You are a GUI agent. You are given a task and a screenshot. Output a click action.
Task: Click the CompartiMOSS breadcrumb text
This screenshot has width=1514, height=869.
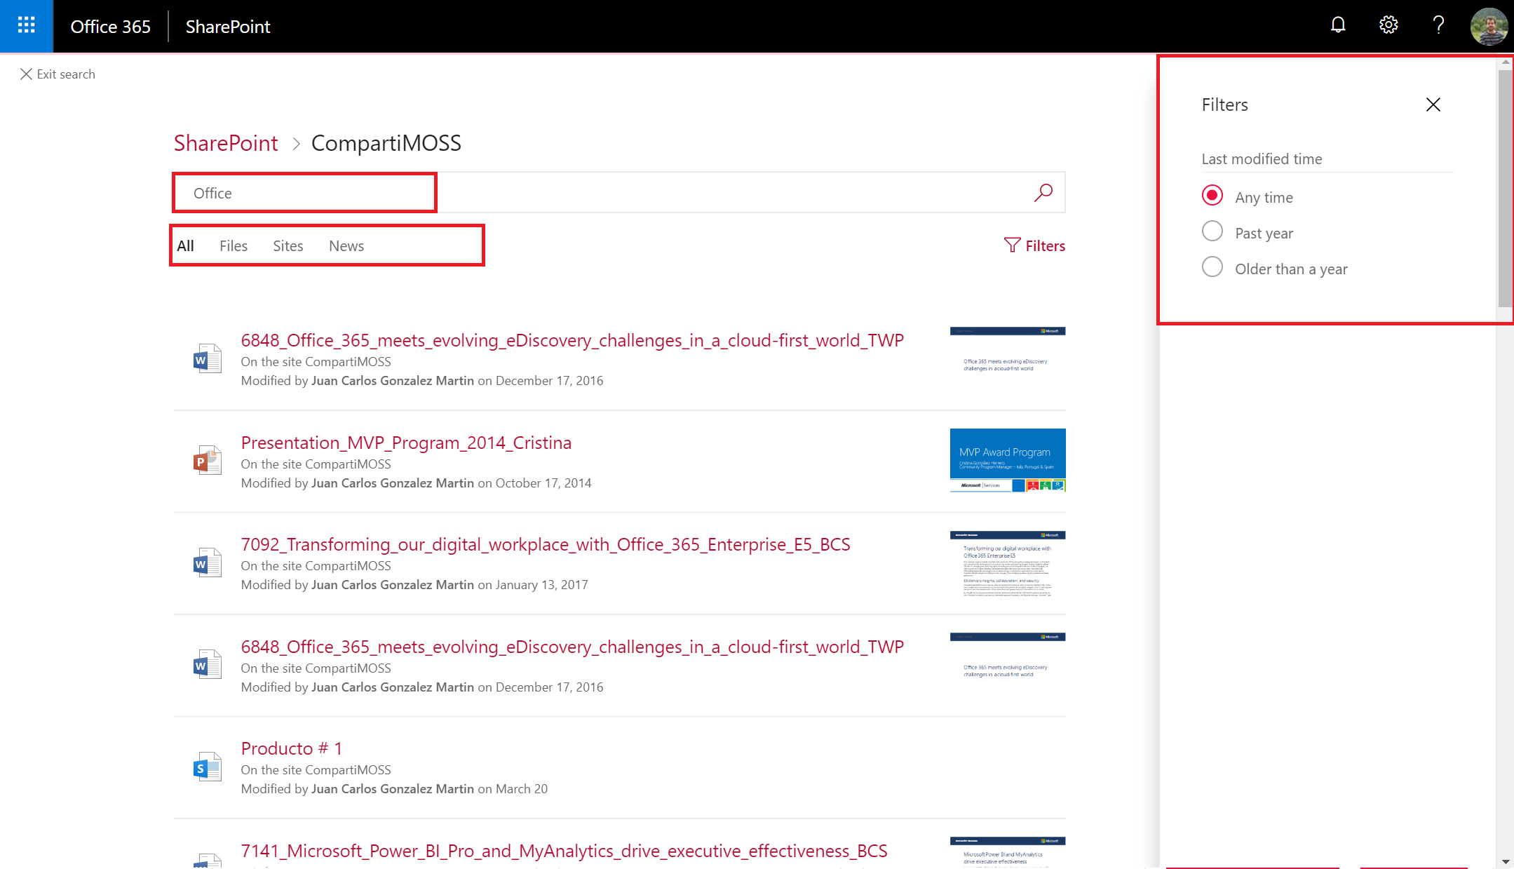point(386,143)
